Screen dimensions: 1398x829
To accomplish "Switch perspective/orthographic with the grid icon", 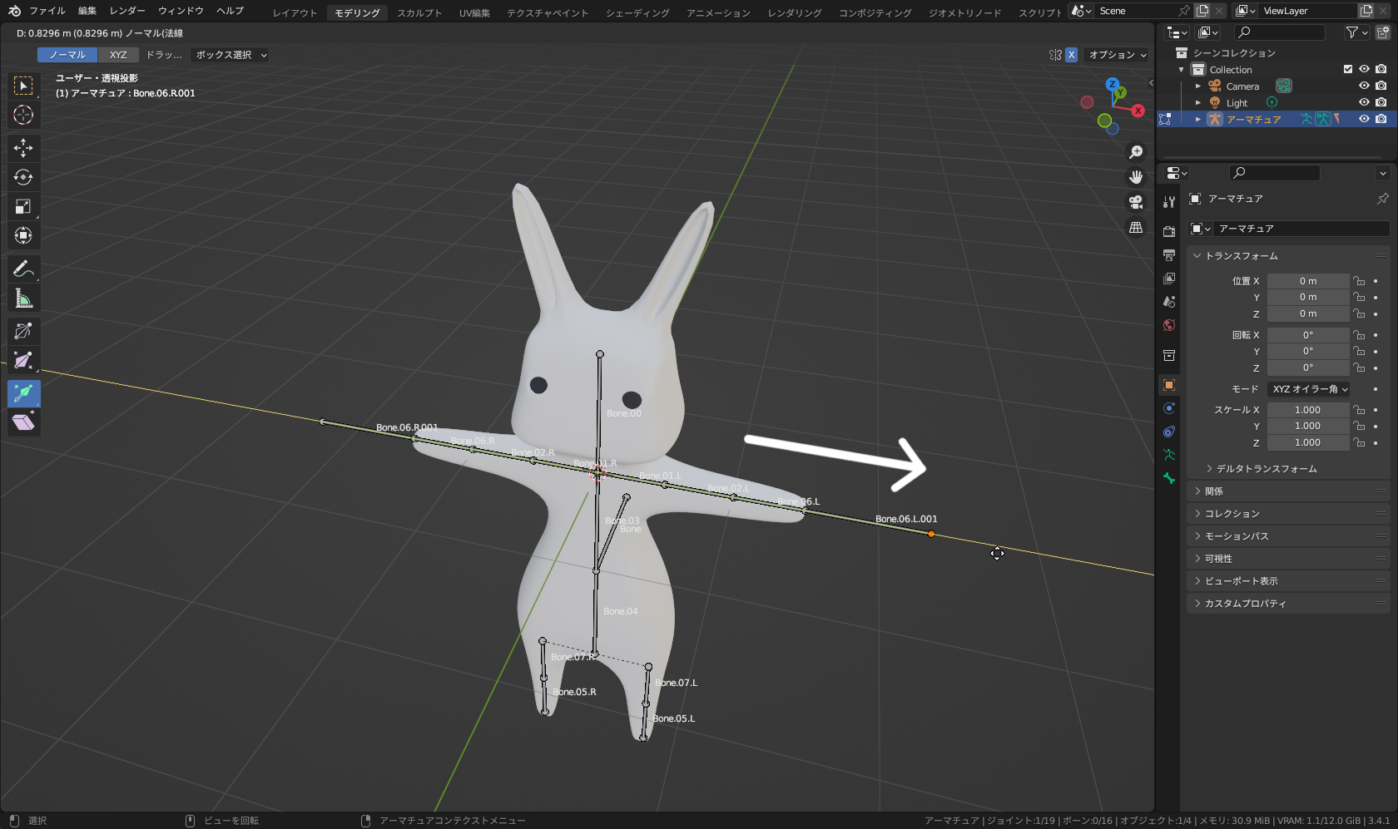I will [x=1136, y=227].
